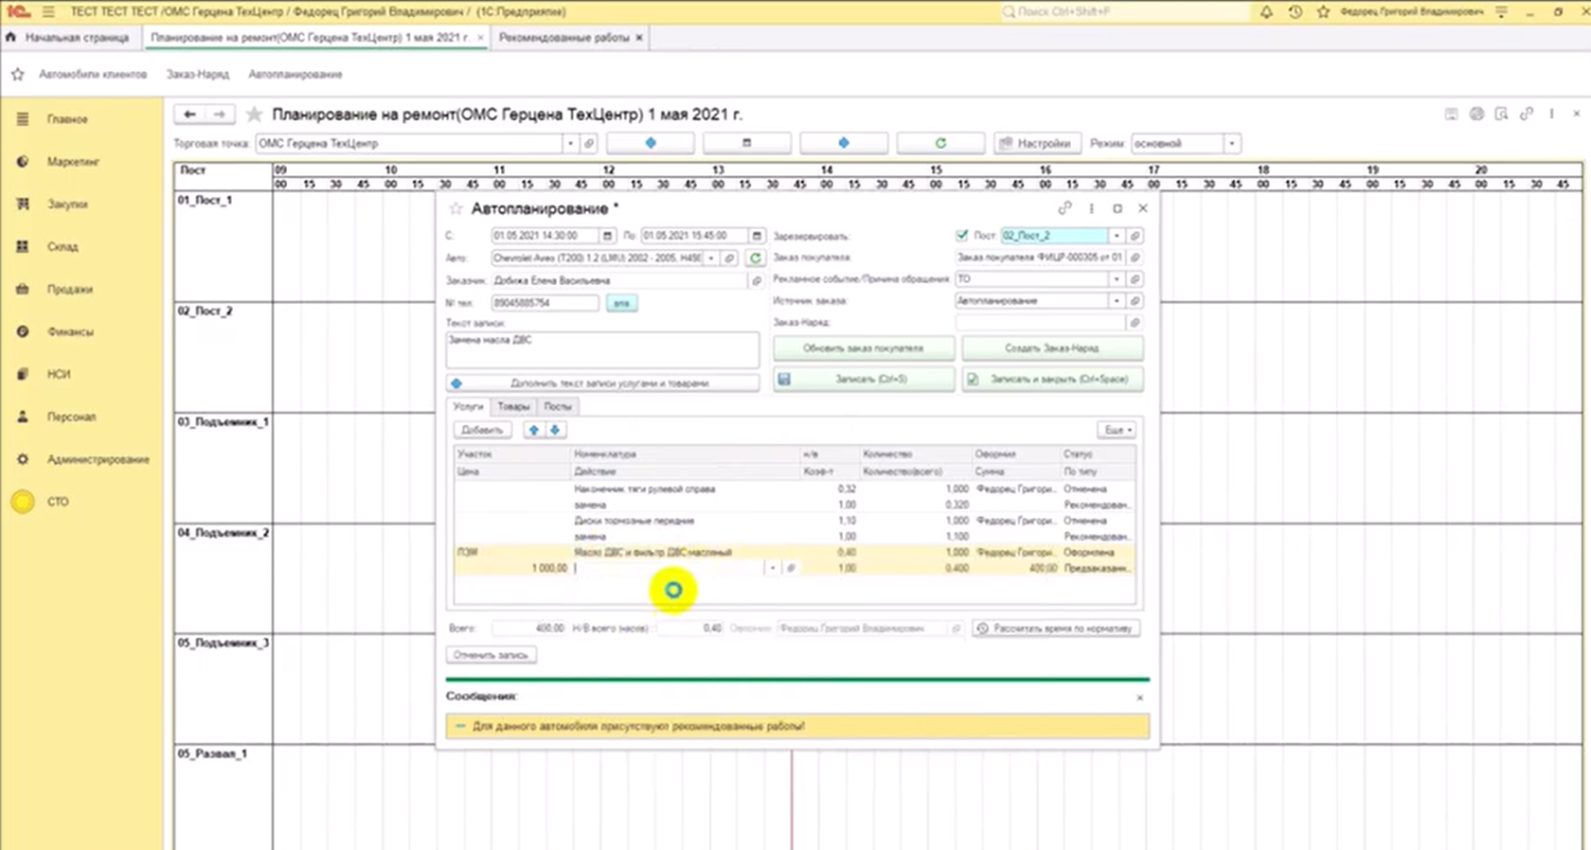Click the Записать (Ctrl+S) button
Image resolution: width=1591 pixels, height=850 pixels.
pyautogui.click(x=863, y=379)
